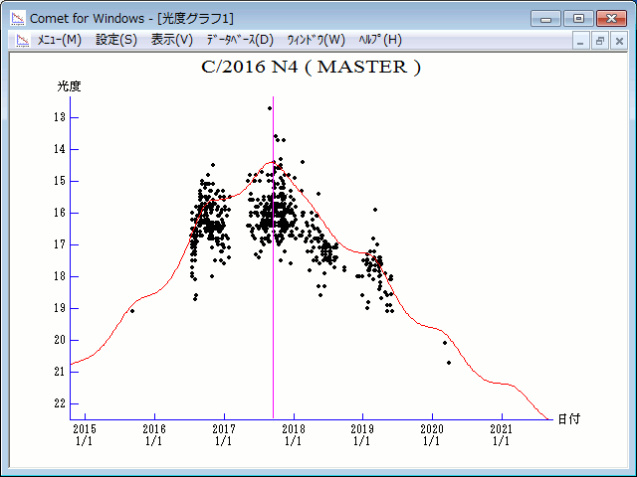Image resolution: width=637 pixels, height=477 pixels.
Task: Click the chart title C/2016 N4 ( MASTER )
Action: tap(311, 68)
